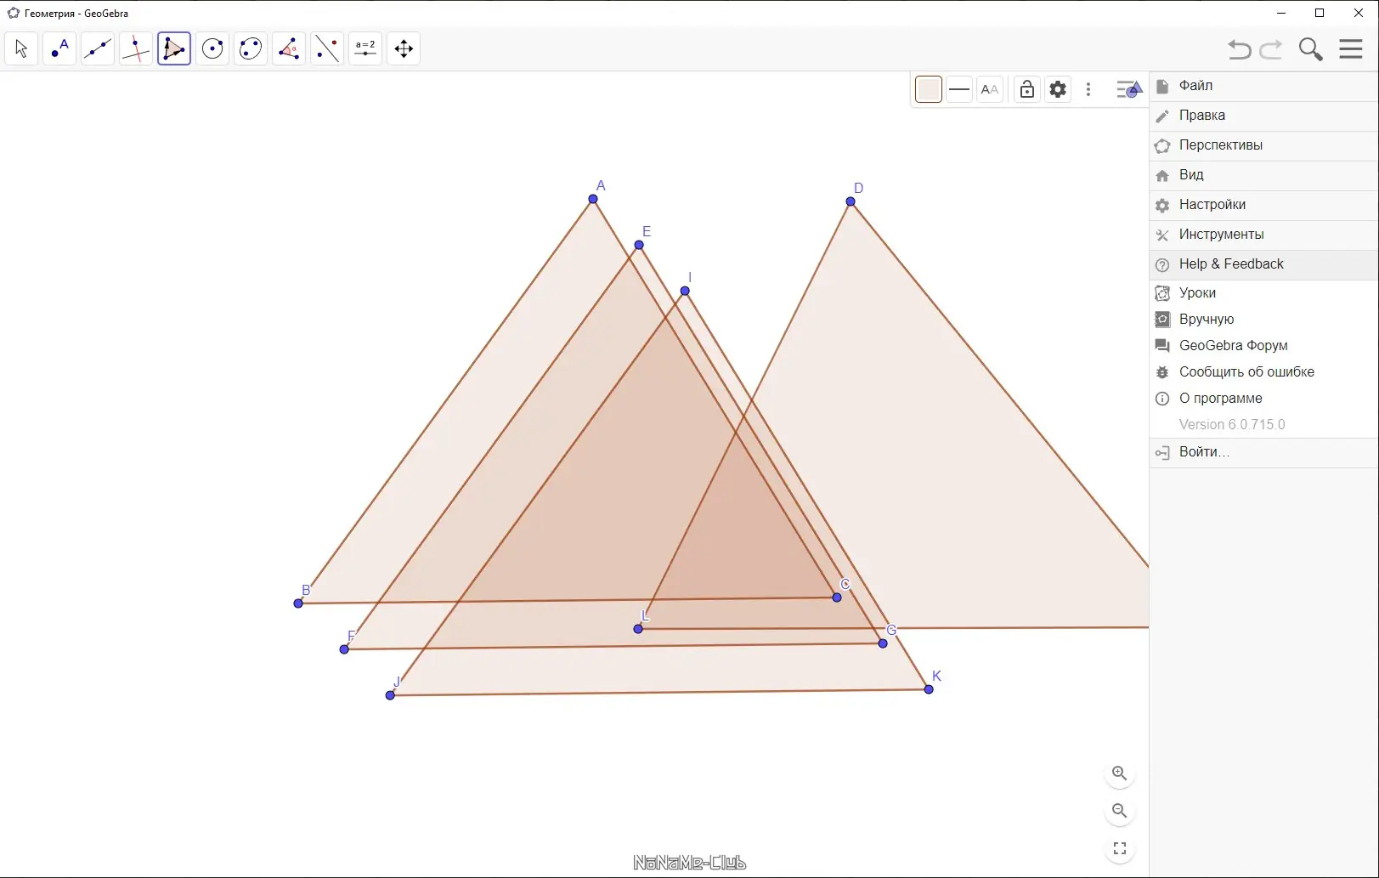1379x878 pixels.
Task: Expand the Правка menu
Action: click(1264, 116)
